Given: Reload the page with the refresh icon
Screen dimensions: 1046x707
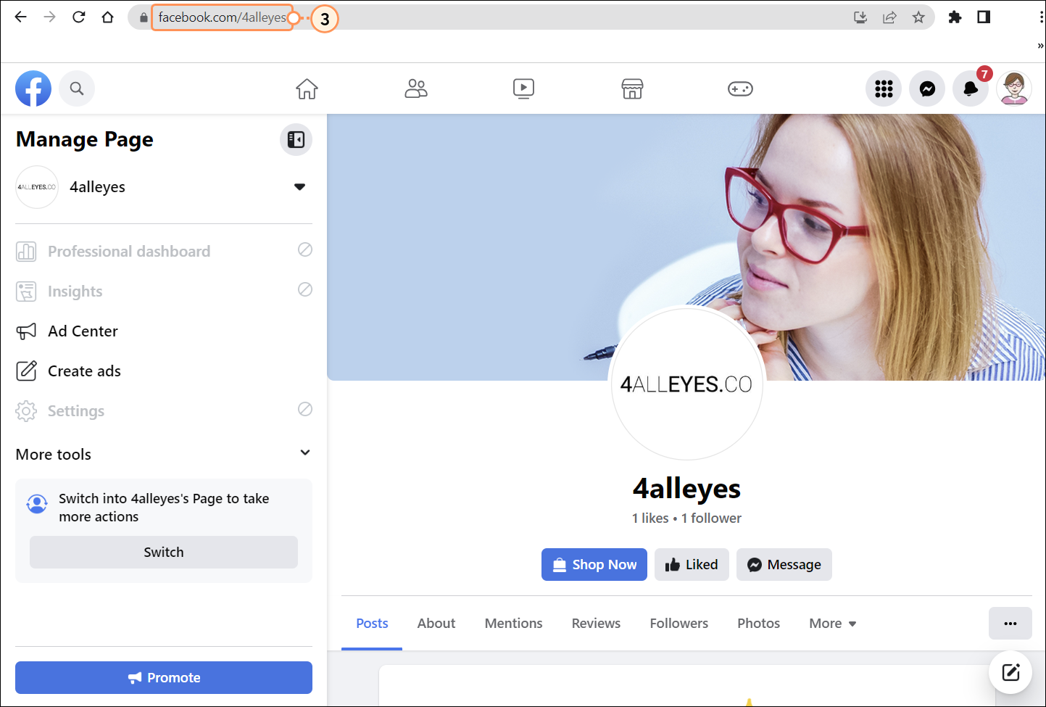Looking at the screenshot, I should click(x=78, y=17).
